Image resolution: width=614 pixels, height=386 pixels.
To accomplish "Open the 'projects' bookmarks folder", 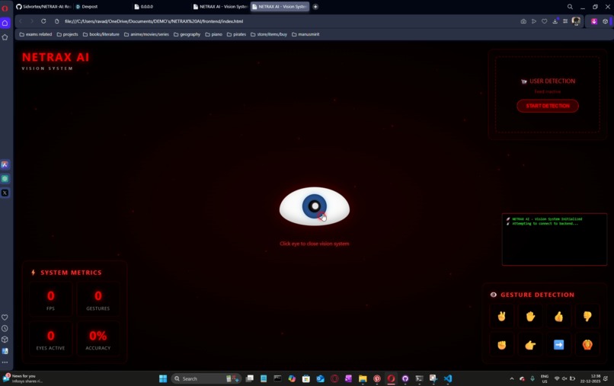I will pos(67,34).
